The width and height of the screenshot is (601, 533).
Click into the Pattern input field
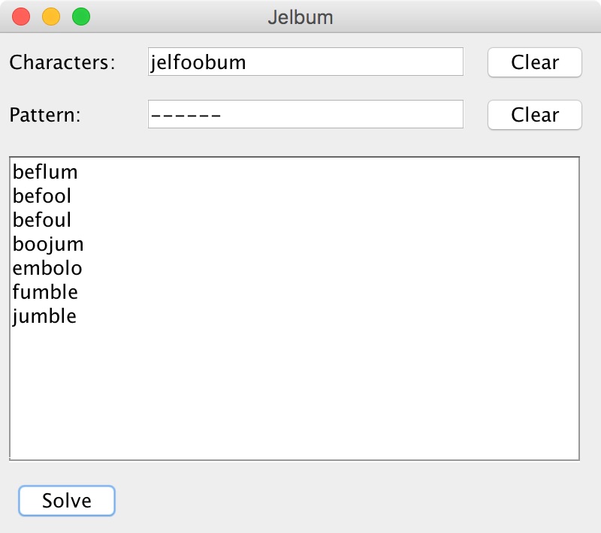[305, 115]
